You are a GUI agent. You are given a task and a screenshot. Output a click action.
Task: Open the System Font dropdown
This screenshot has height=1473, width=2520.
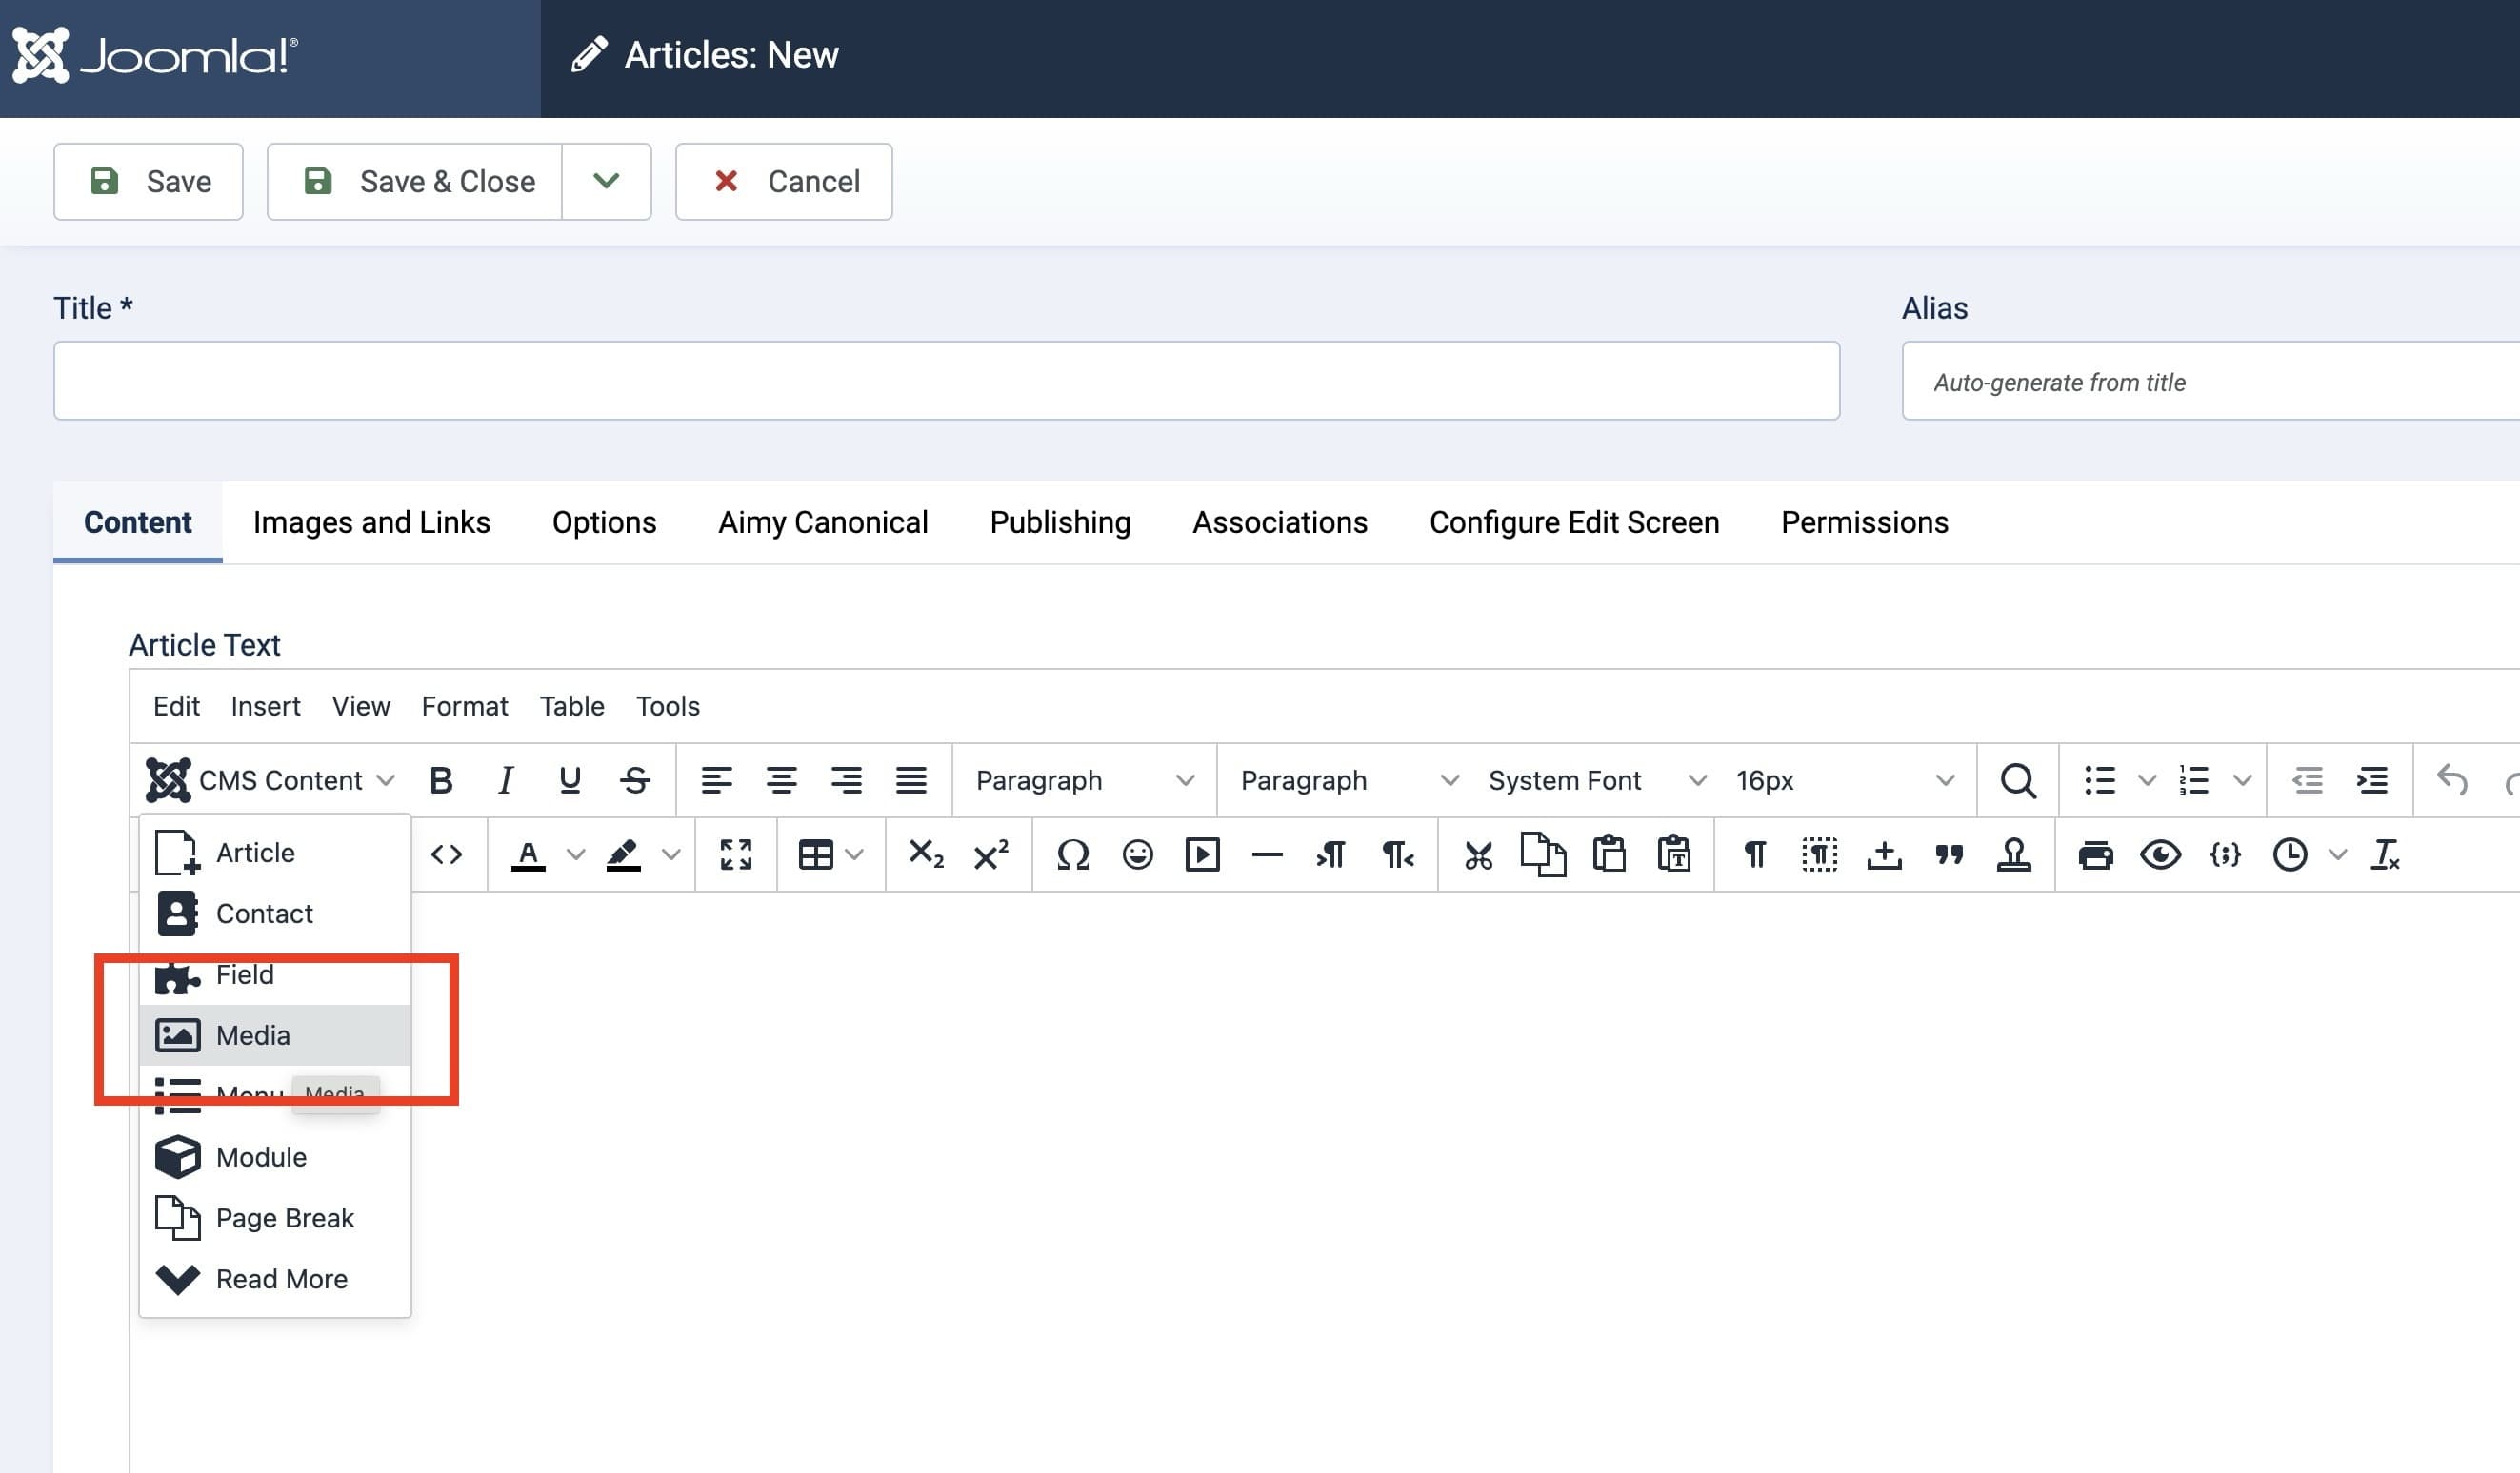[1596, 780]
